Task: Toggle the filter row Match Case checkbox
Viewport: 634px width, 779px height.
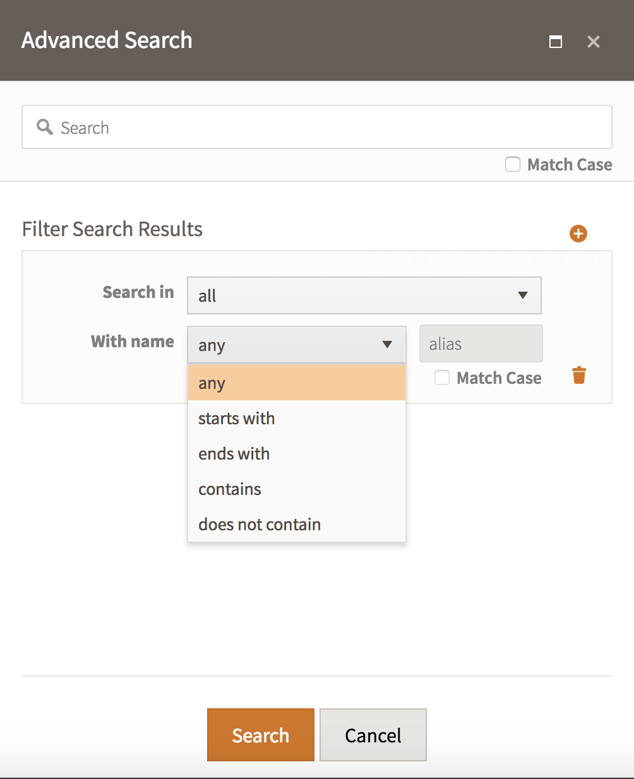Action: (442, 378)
